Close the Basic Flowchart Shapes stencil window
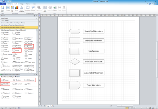This screenshot has height=109, width=158. [37, 75]
